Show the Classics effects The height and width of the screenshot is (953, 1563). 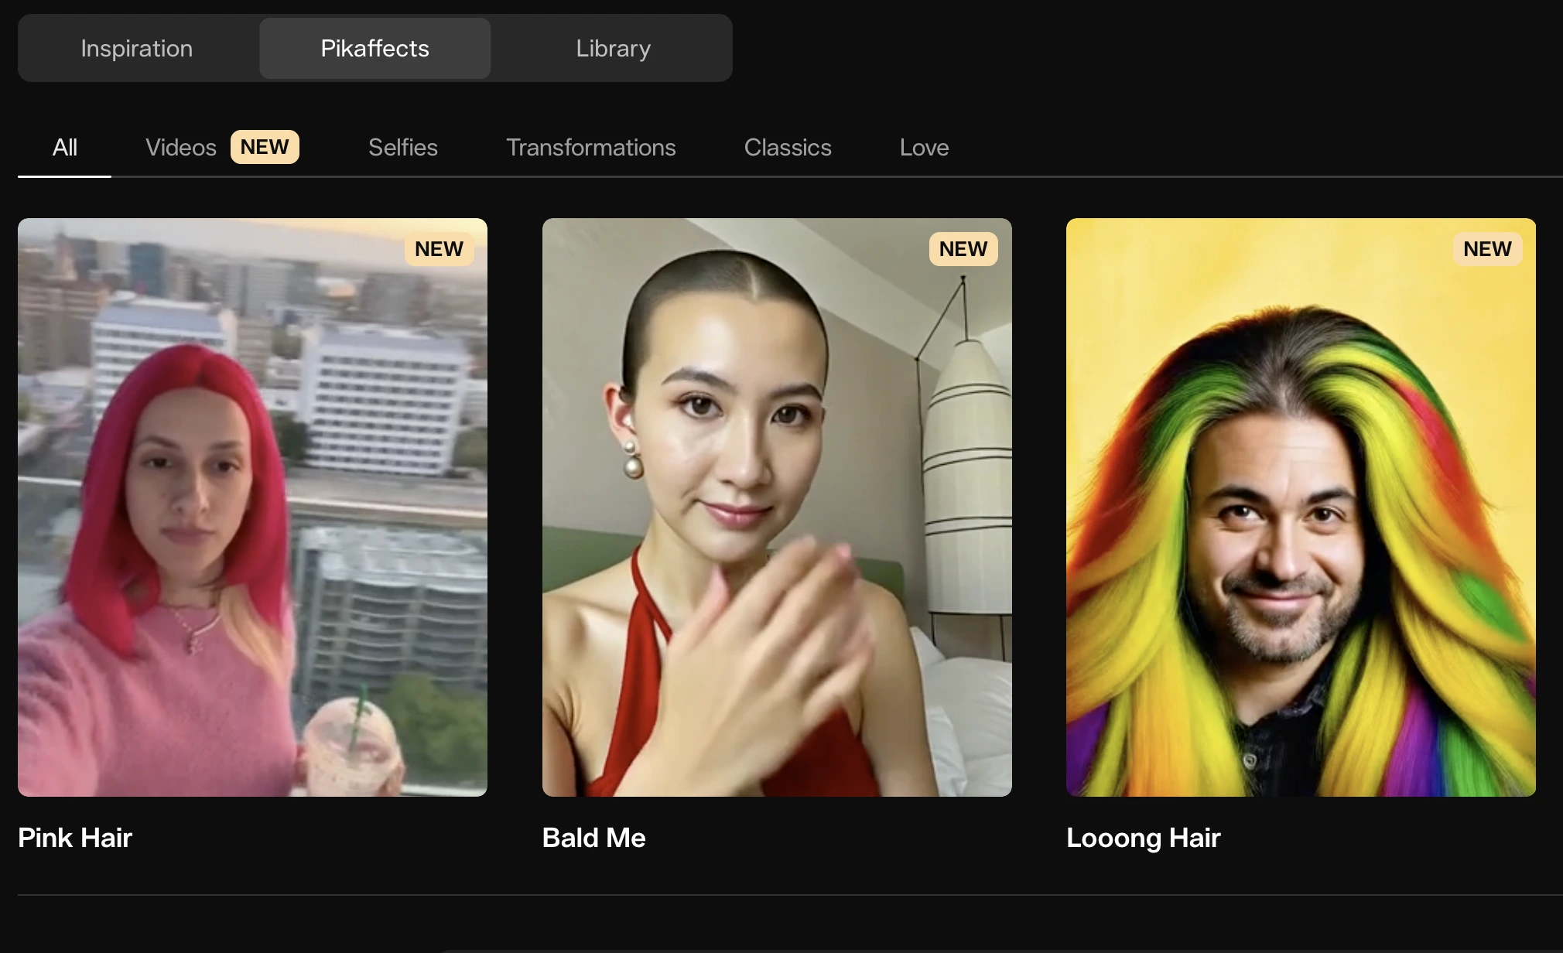(x=788, y=147)
